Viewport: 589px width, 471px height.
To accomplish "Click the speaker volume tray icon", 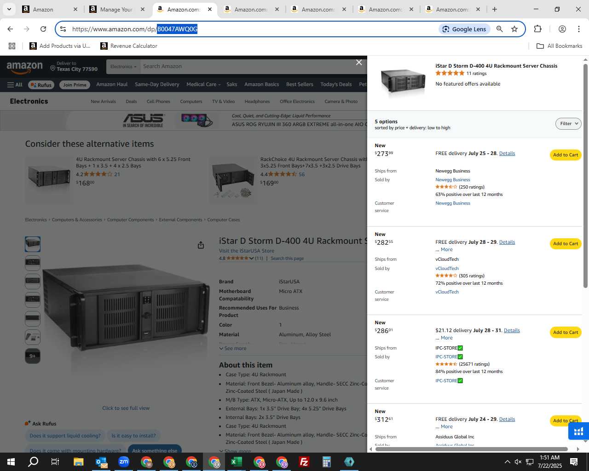I will click(x=518, y=462).
